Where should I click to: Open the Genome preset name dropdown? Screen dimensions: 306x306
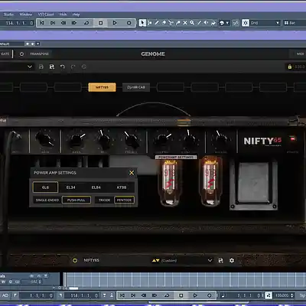coord(16,67)
